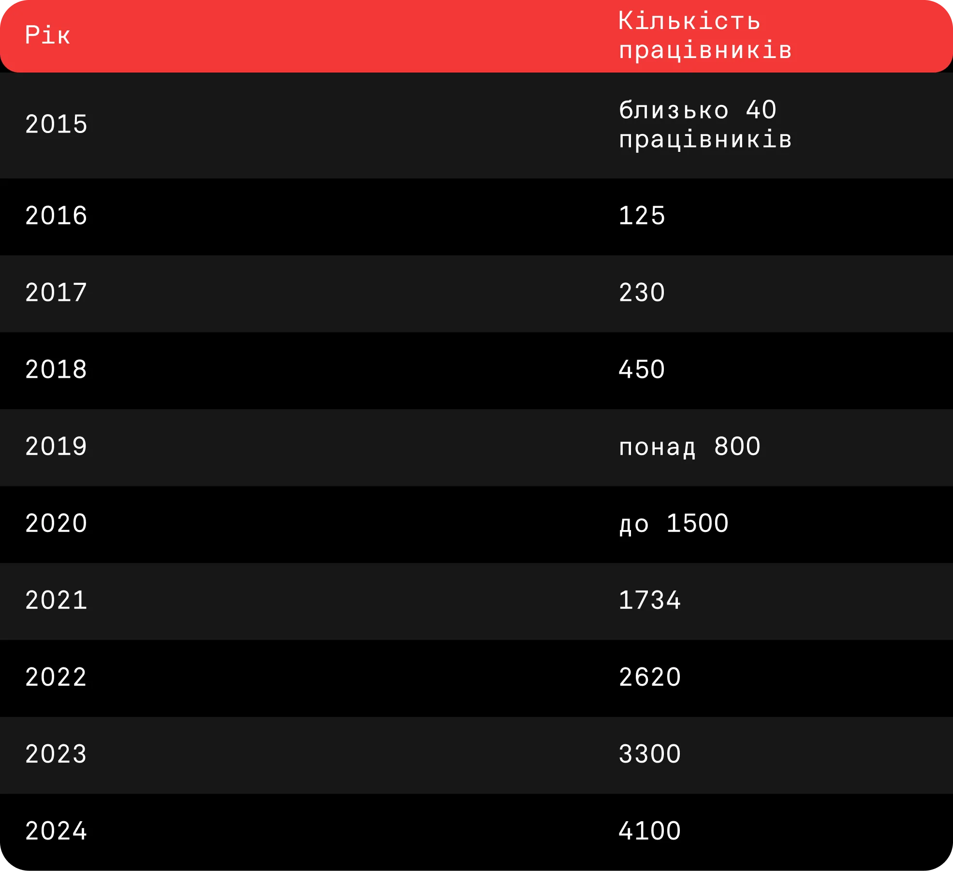Image resolution: width=953 pixels, height=871 pixels.
Task: Select the 2016 year cell
Action: [x=56, y=216]
